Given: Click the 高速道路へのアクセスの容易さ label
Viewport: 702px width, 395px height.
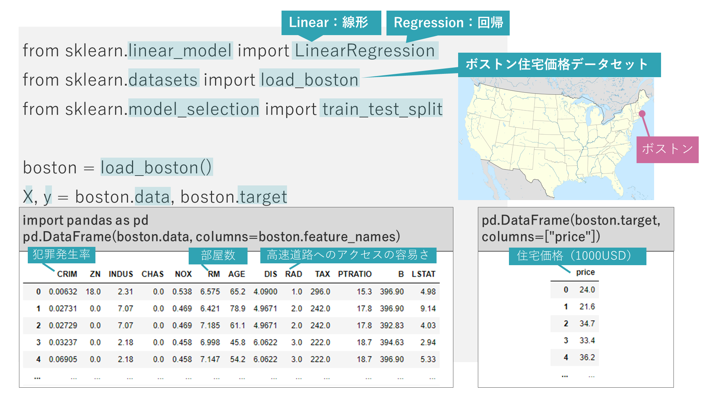Looking at the screenshot, I should tap(348, 255).
